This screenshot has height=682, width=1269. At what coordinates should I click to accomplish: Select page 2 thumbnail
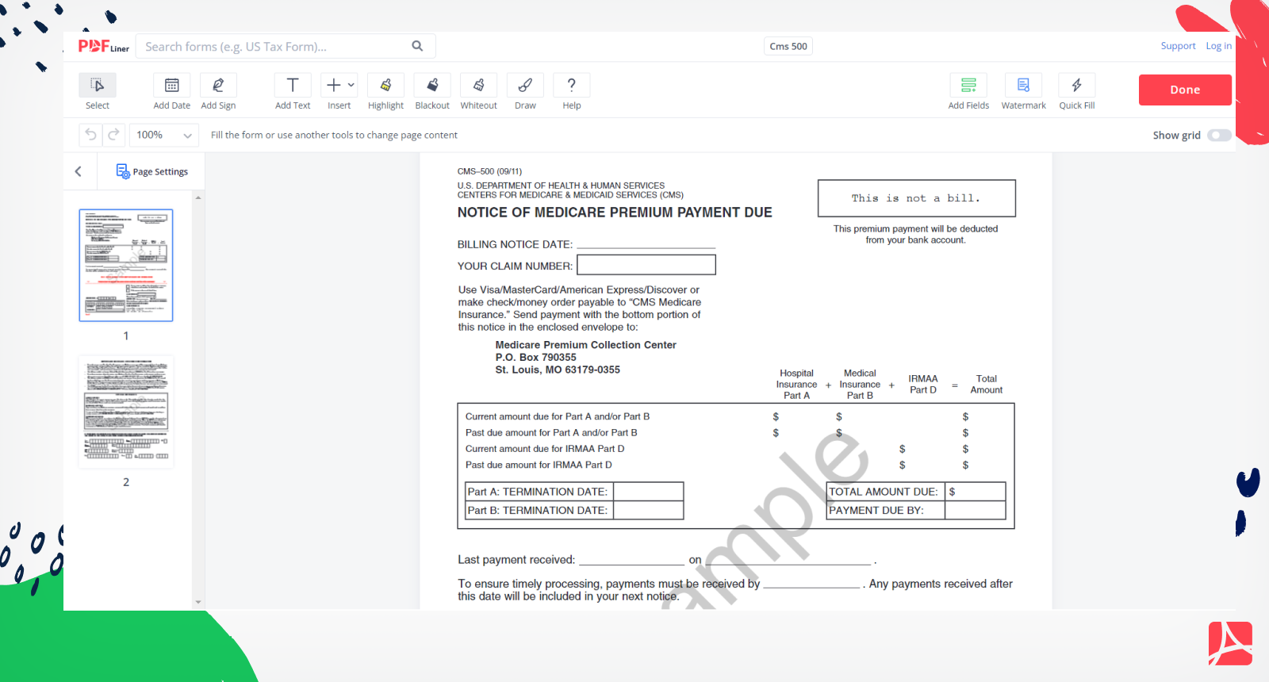tap(126, 412)
